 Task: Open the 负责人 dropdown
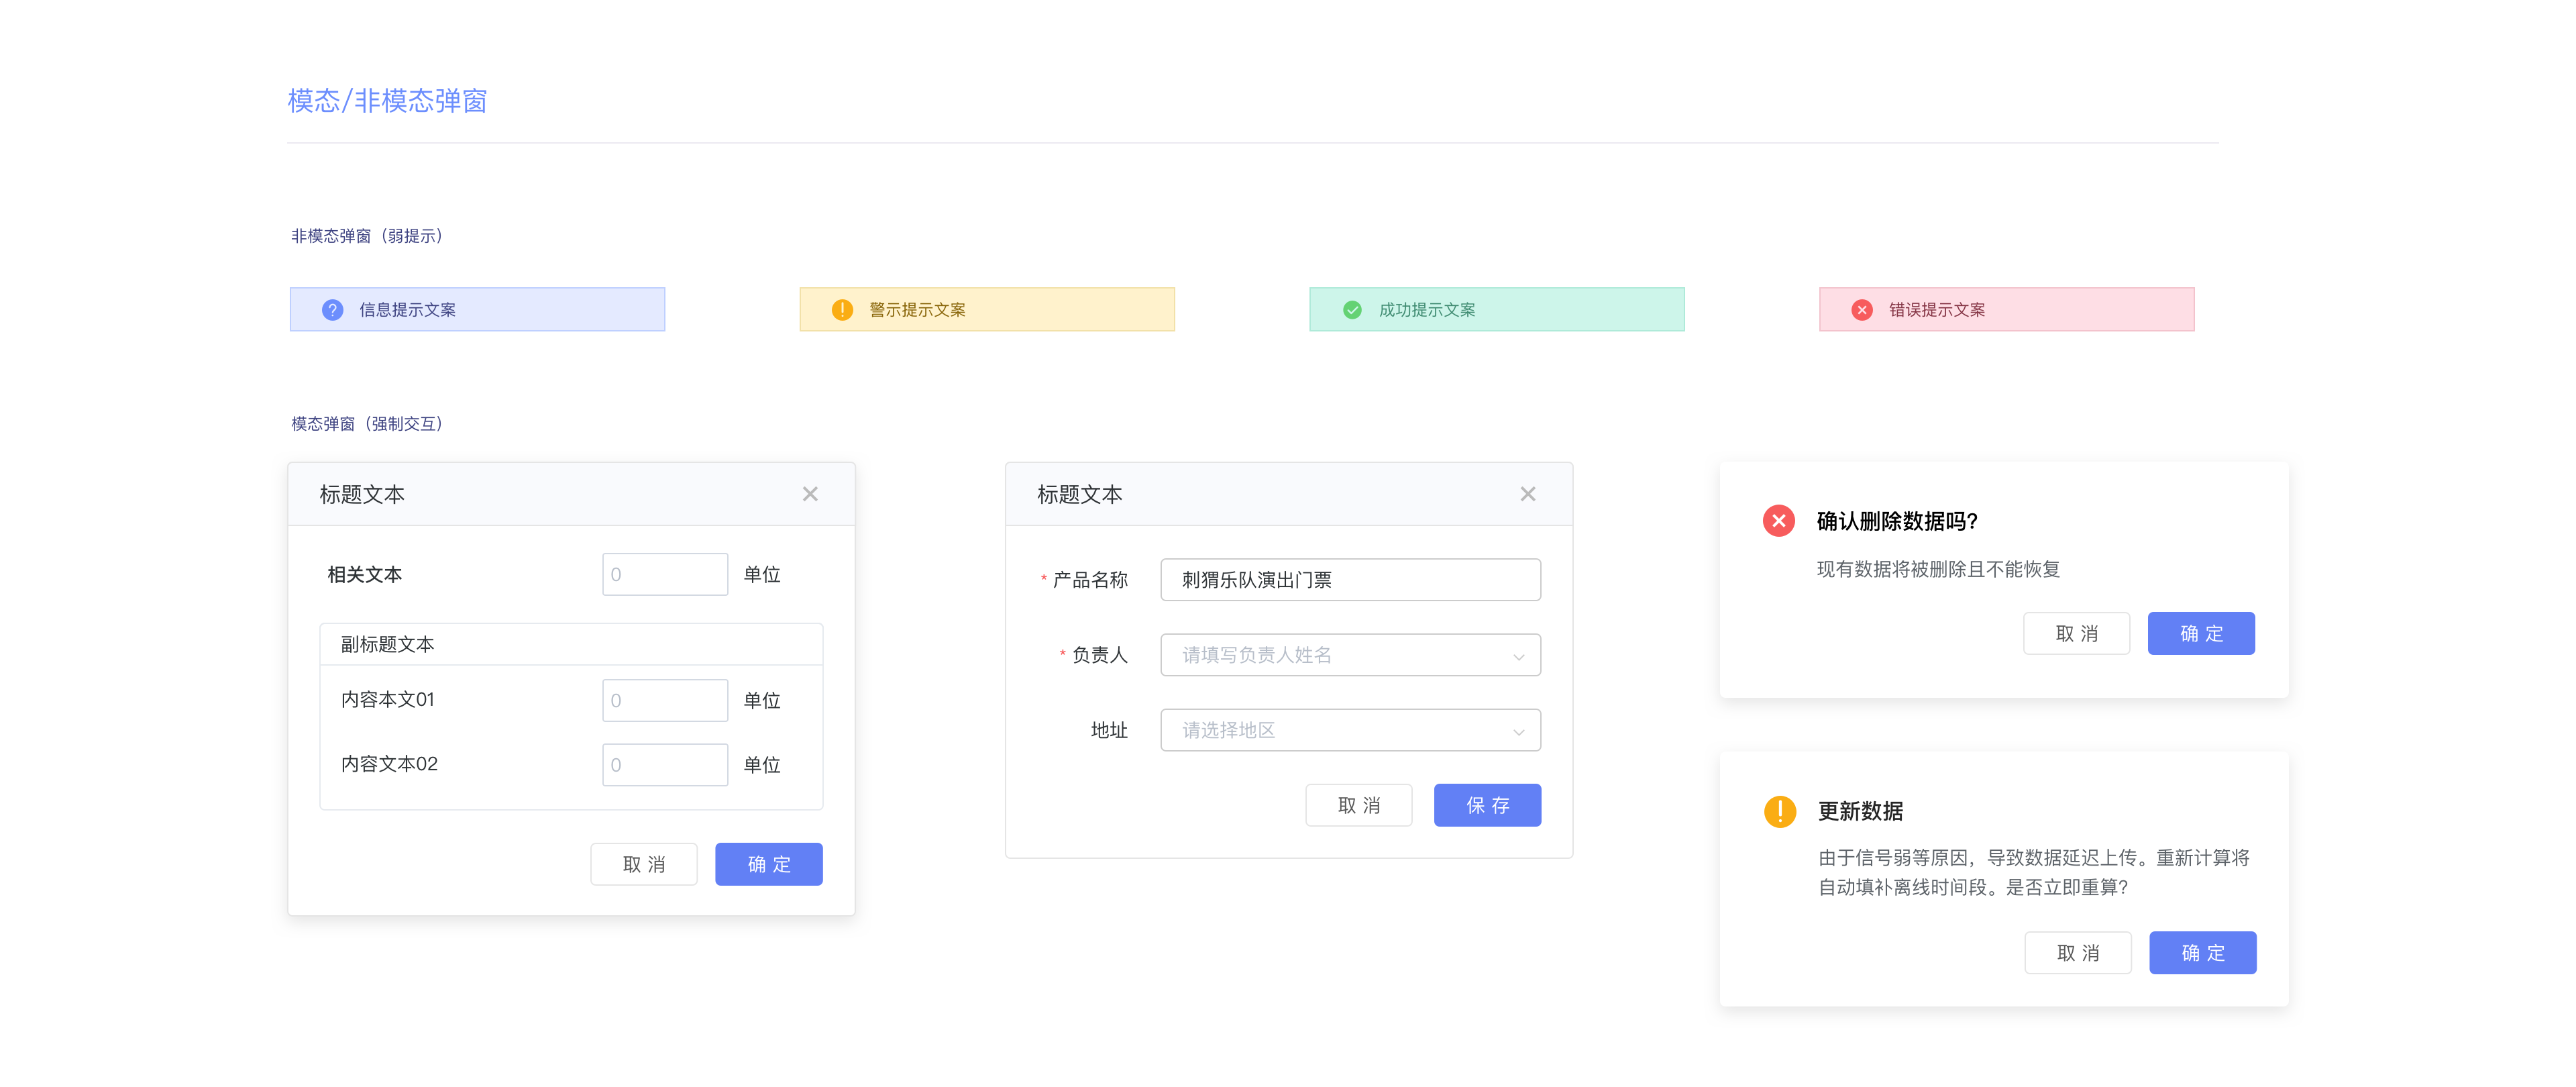point(1349,655)
